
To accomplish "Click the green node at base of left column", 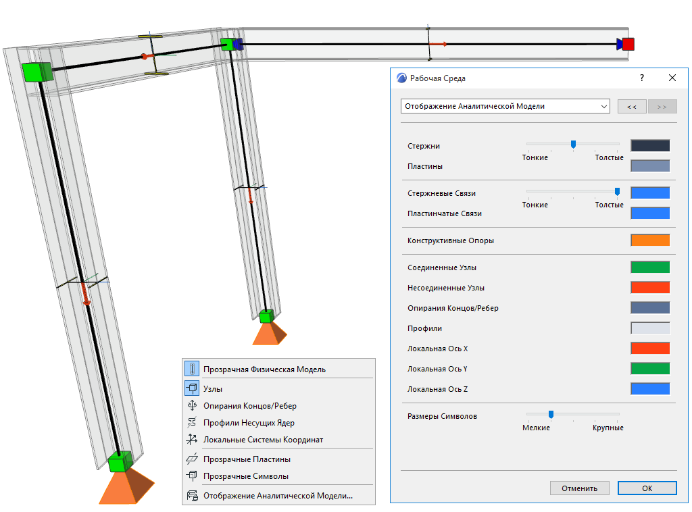I will [120, 462].
